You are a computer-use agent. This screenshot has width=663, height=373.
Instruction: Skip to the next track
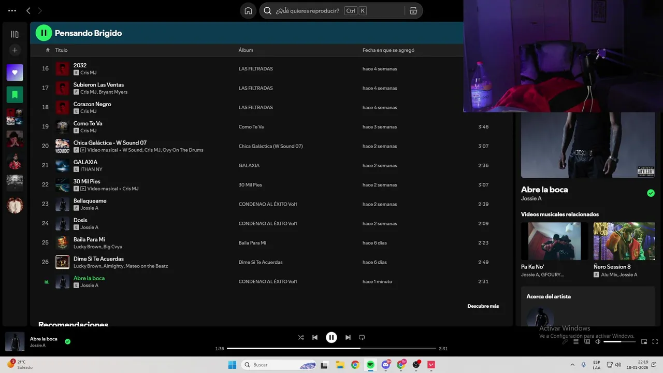coord(348,337)
